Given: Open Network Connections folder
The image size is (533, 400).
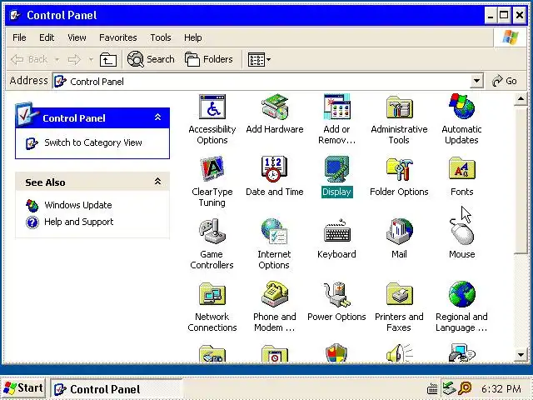Looking at the screenshot, I should [x=212, y=307].
